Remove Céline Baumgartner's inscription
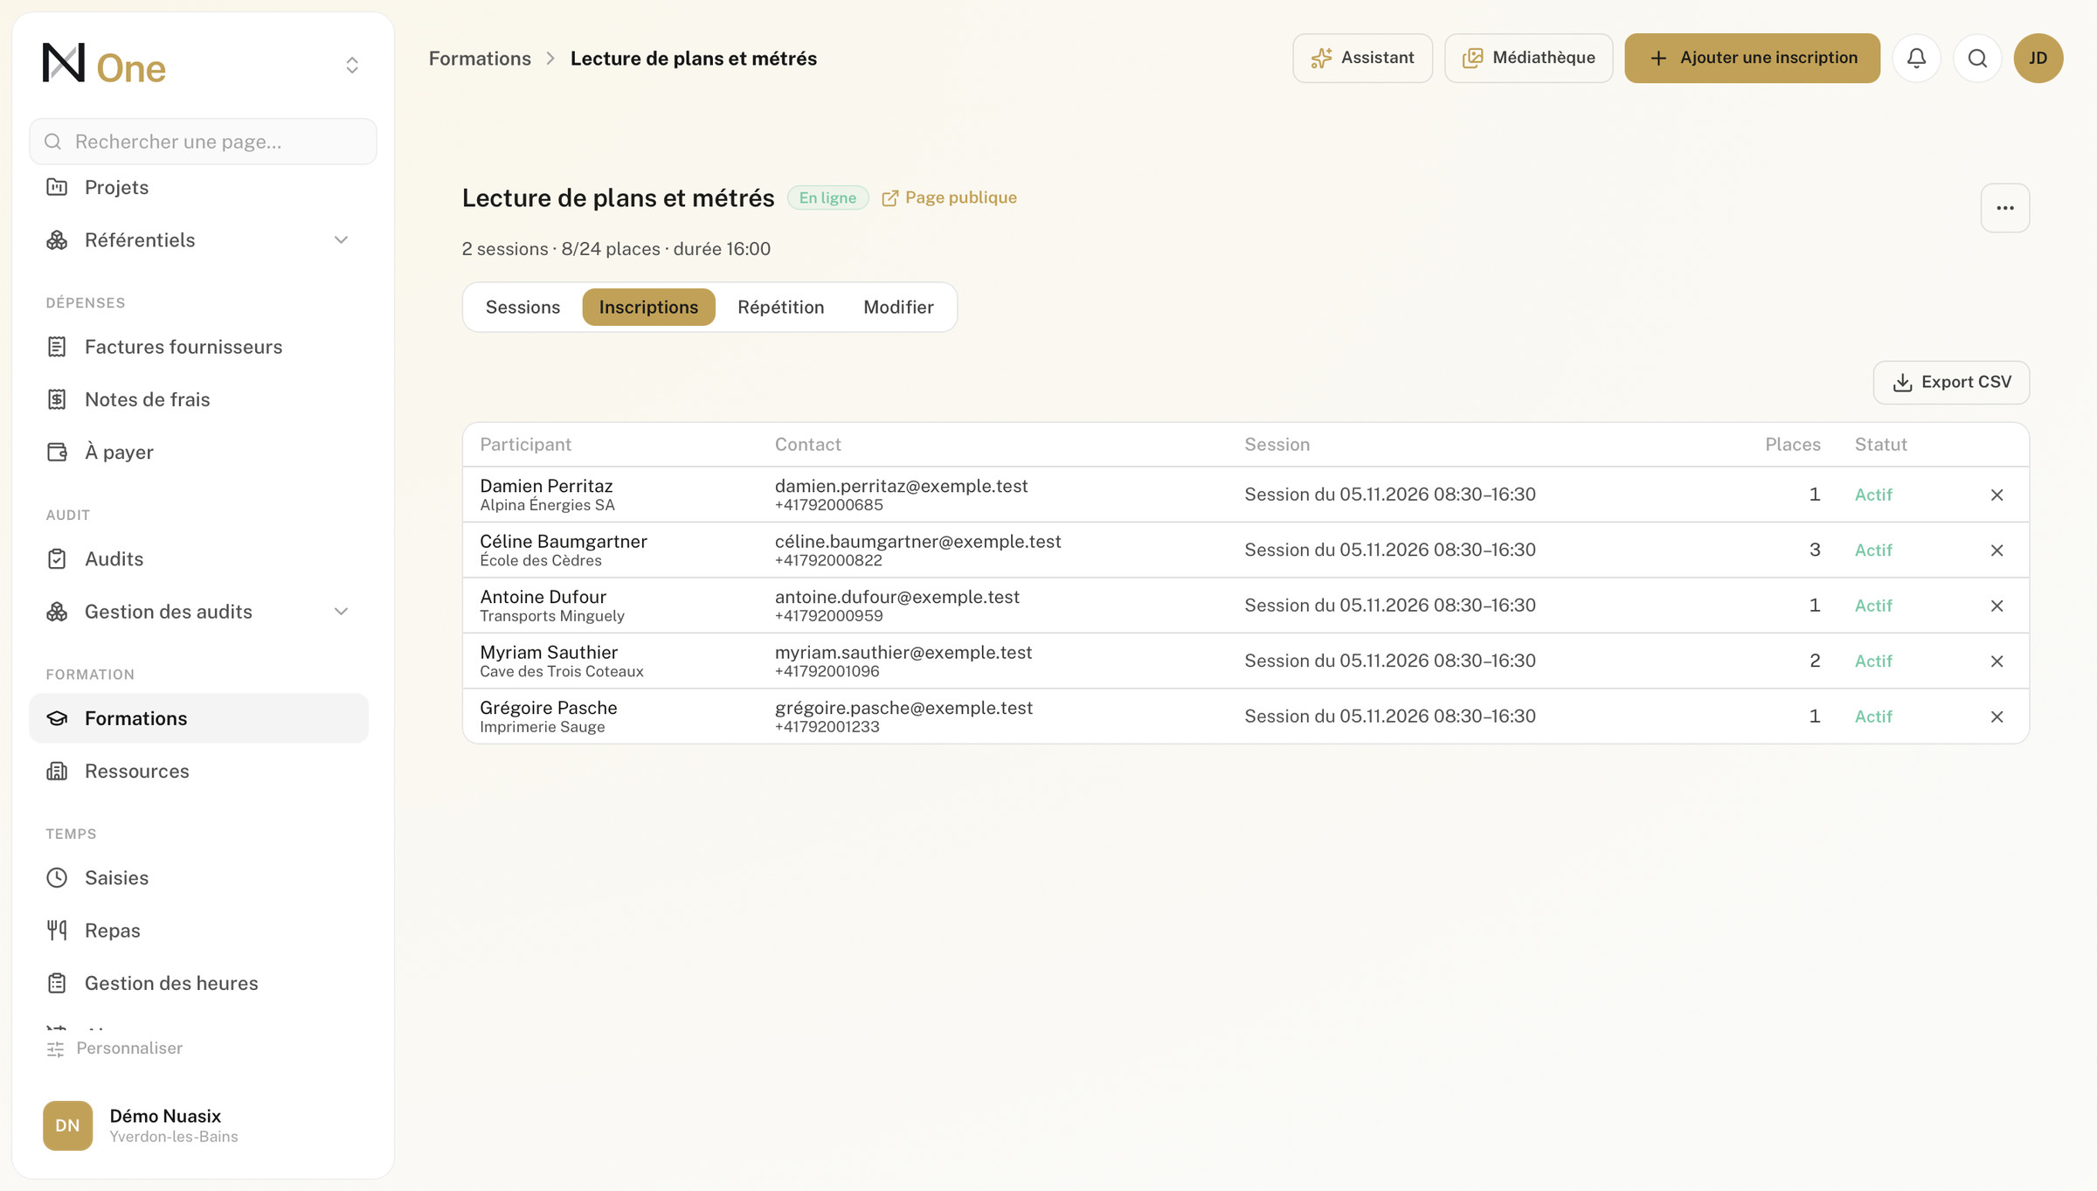 (1997, 550)
